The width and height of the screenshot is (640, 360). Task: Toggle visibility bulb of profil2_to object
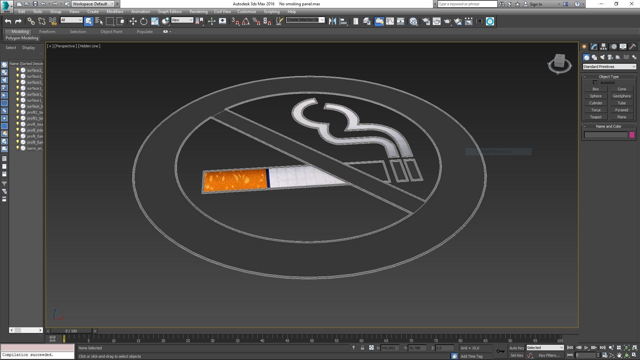[x=18, y=112]
